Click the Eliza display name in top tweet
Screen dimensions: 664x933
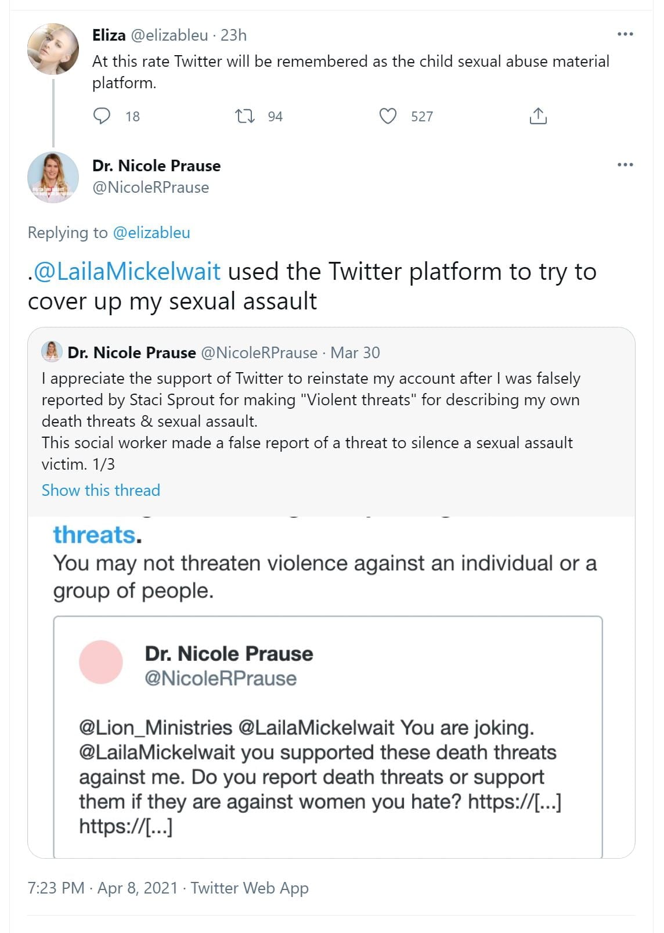(109, 35)
